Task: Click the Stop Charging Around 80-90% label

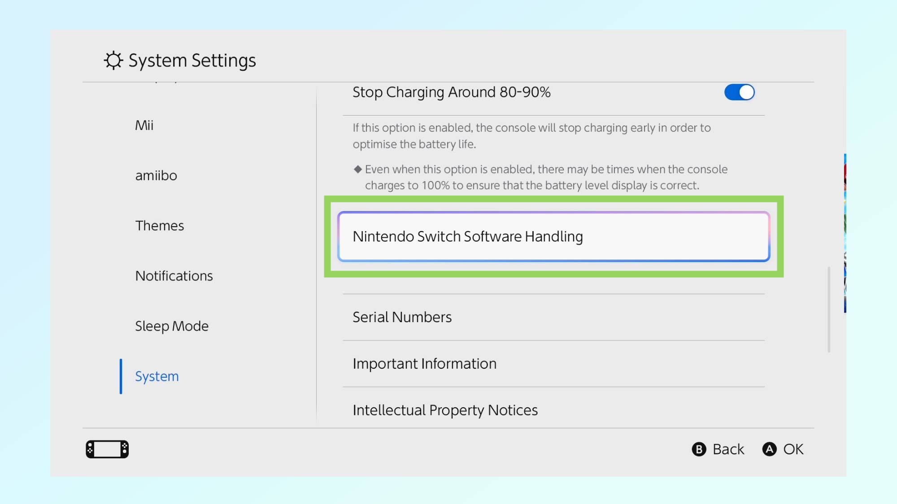Action: 451,92
